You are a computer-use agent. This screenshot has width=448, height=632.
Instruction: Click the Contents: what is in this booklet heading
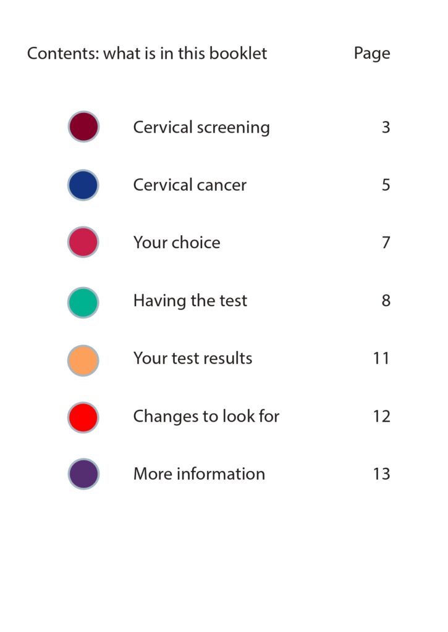tap(147, 54)
